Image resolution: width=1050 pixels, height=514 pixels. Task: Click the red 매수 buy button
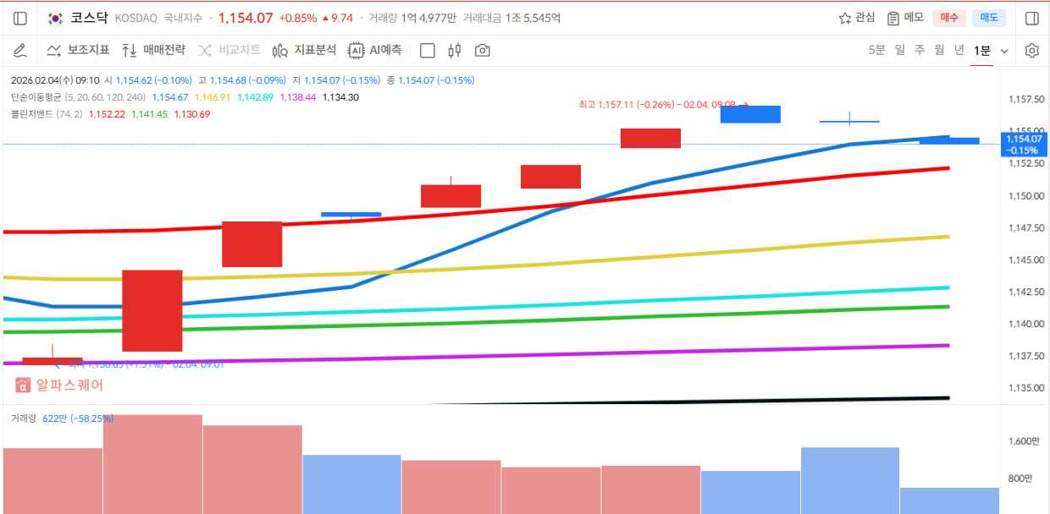click(x=948, y=18)
